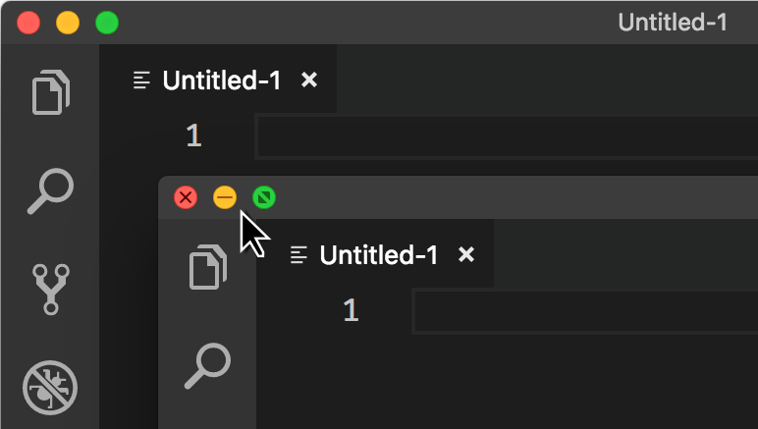Click line number 1 in foreground editor gutter

351,310
